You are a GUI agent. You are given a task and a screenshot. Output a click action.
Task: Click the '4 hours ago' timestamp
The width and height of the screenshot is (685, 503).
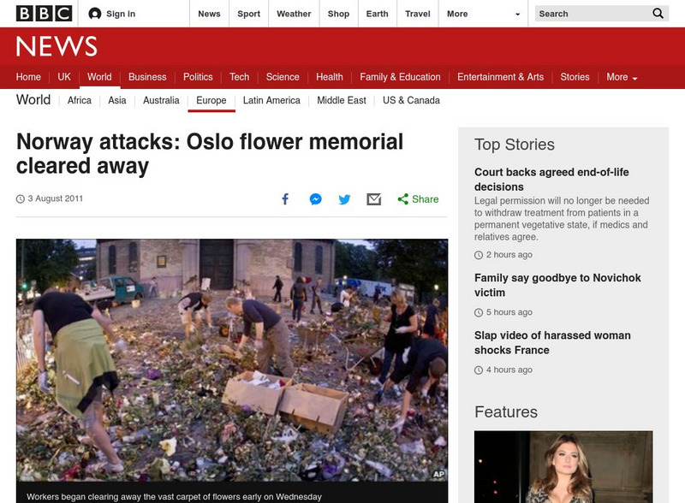tap(509, 370)
